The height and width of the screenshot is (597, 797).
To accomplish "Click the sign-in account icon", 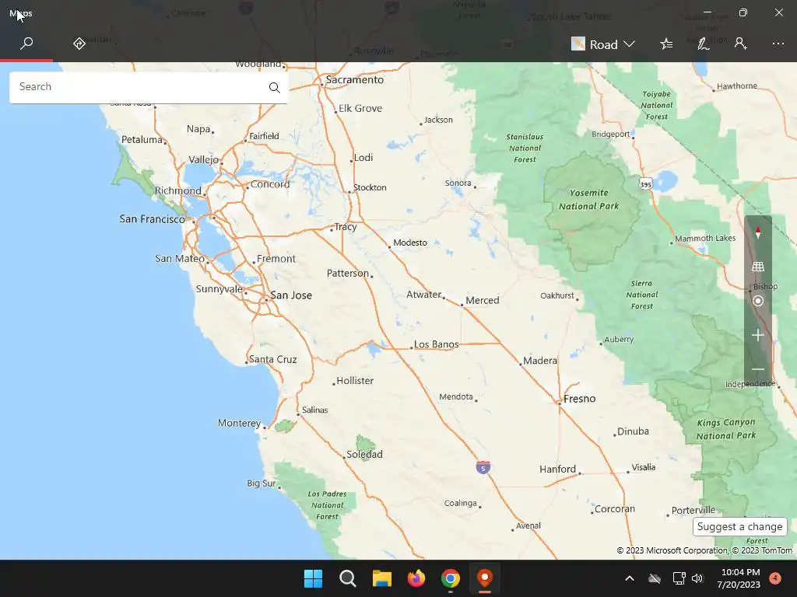I will [741, 44].
